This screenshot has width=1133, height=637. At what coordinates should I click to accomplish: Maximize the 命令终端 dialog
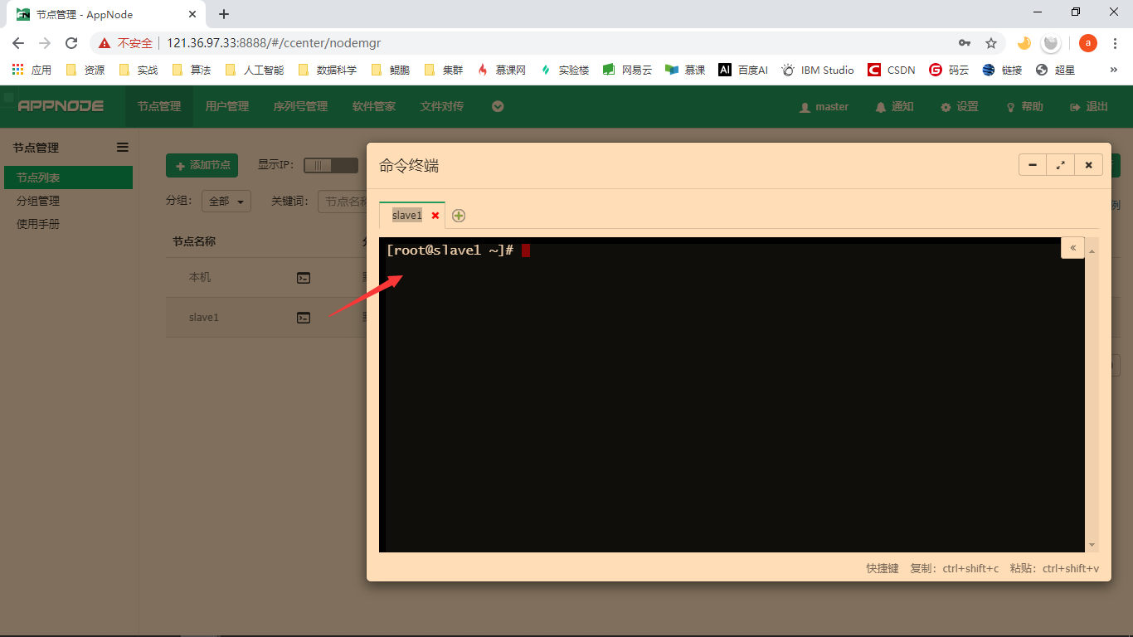[1060, 165]
